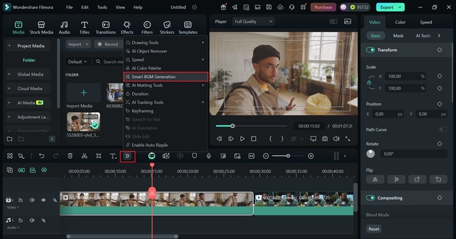Screen dimensions: 456x239
Task: Expand the AI Media tree item
Action: click(9, 103)
